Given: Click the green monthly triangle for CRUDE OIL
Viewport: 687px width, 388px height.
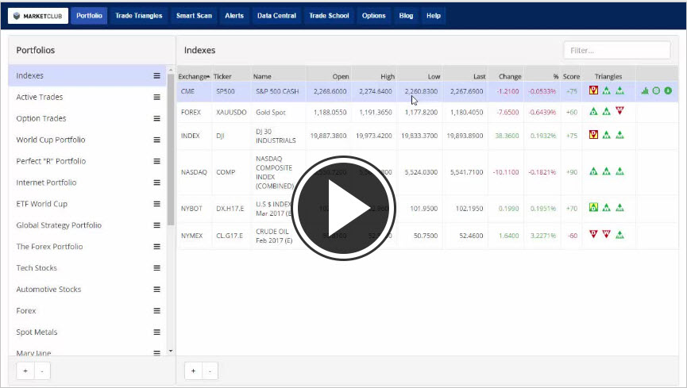Looking at the screenshot, I should click(619, 235).
